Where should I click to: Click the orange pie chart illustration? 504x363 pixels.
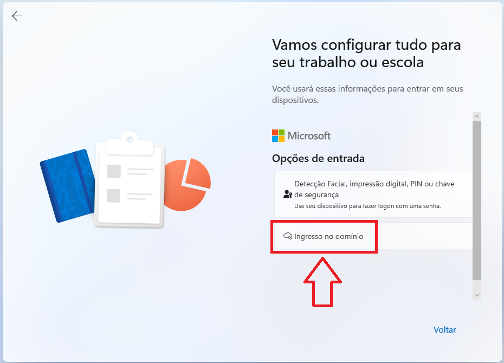tap(188, 184)
